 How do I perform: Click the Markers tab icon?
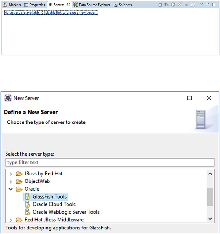point(5,5)
